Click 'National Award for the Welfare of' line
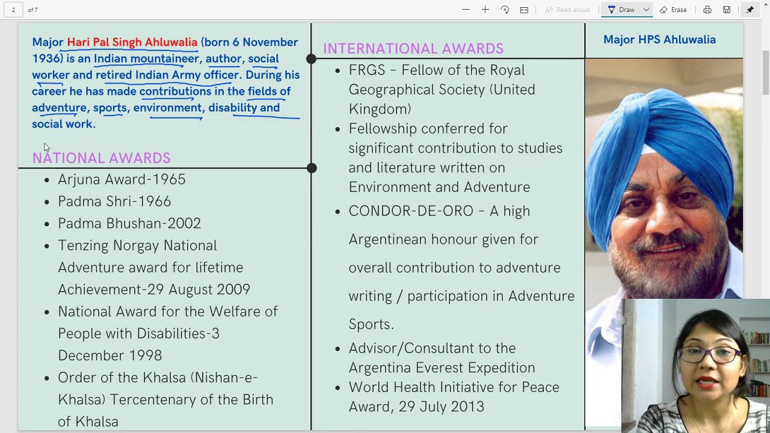 [168, 312]
